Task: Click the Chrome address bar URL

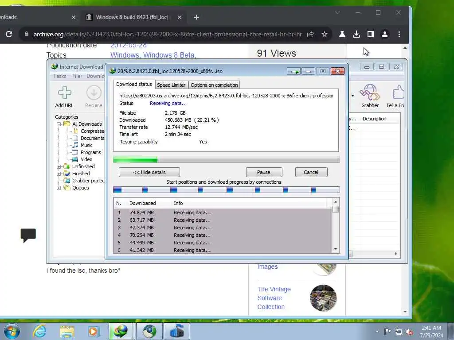Action: [167, 35]
